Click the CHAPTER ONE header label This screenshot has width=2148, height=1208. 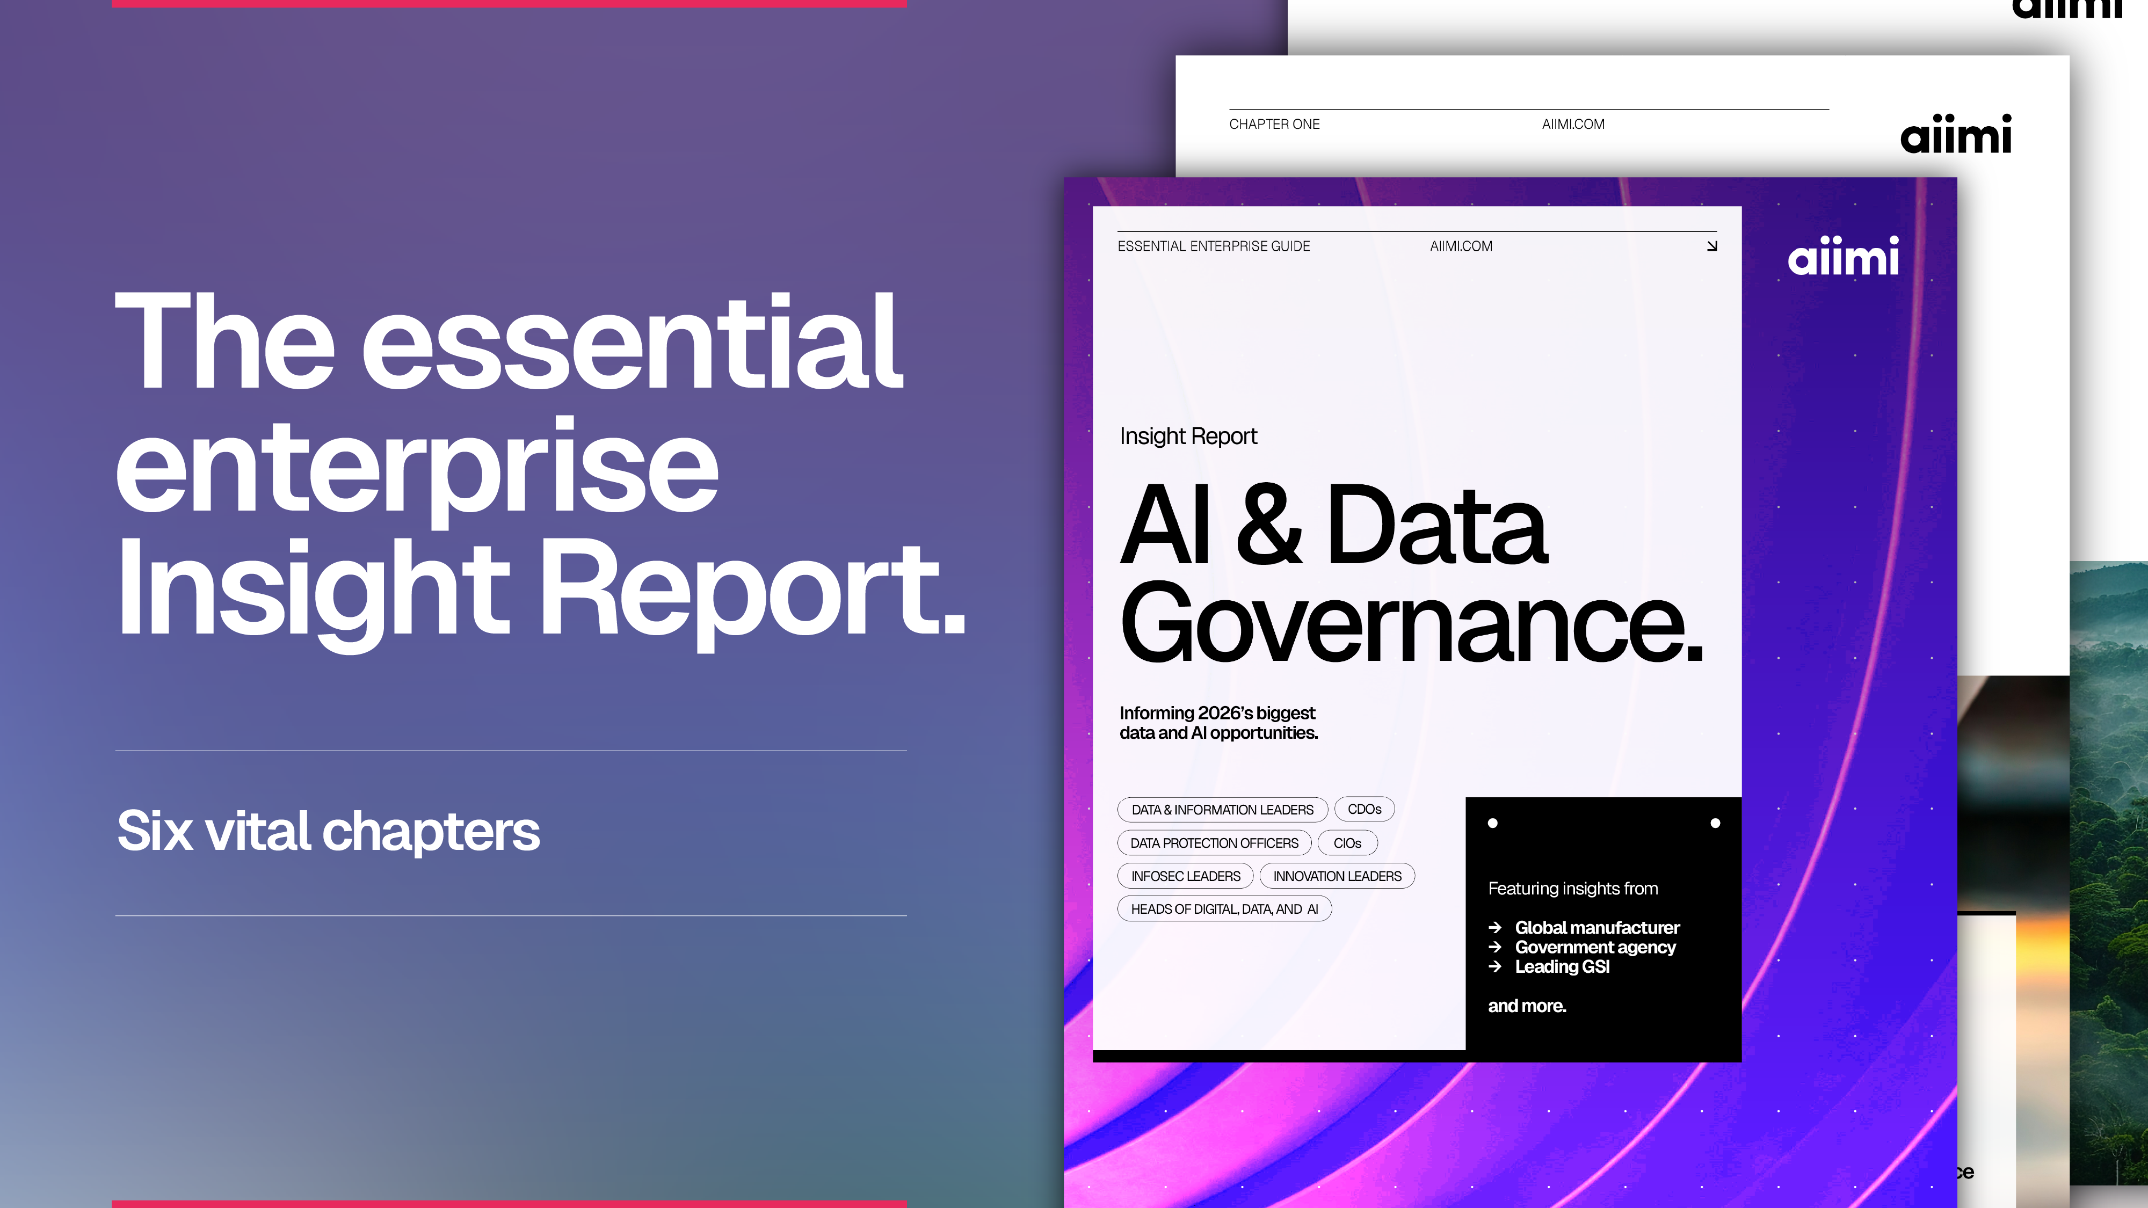click(1274, 124)
